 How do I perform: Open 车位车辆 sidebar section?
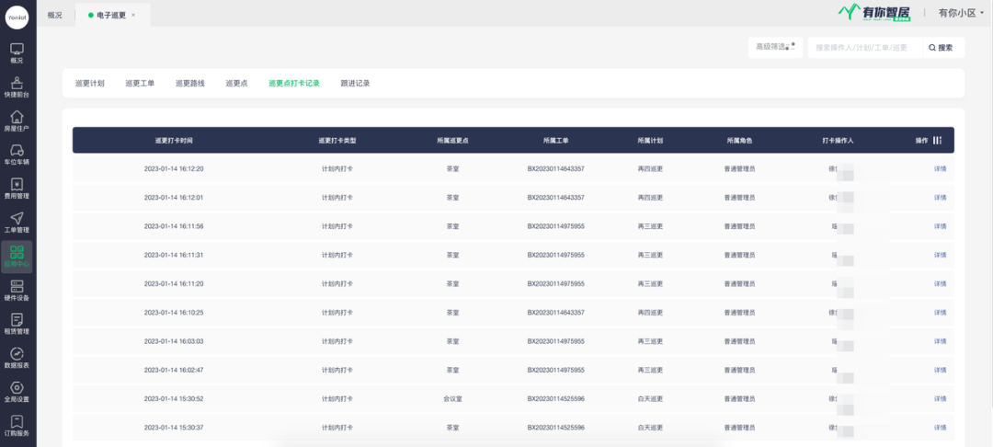point(17,155)
